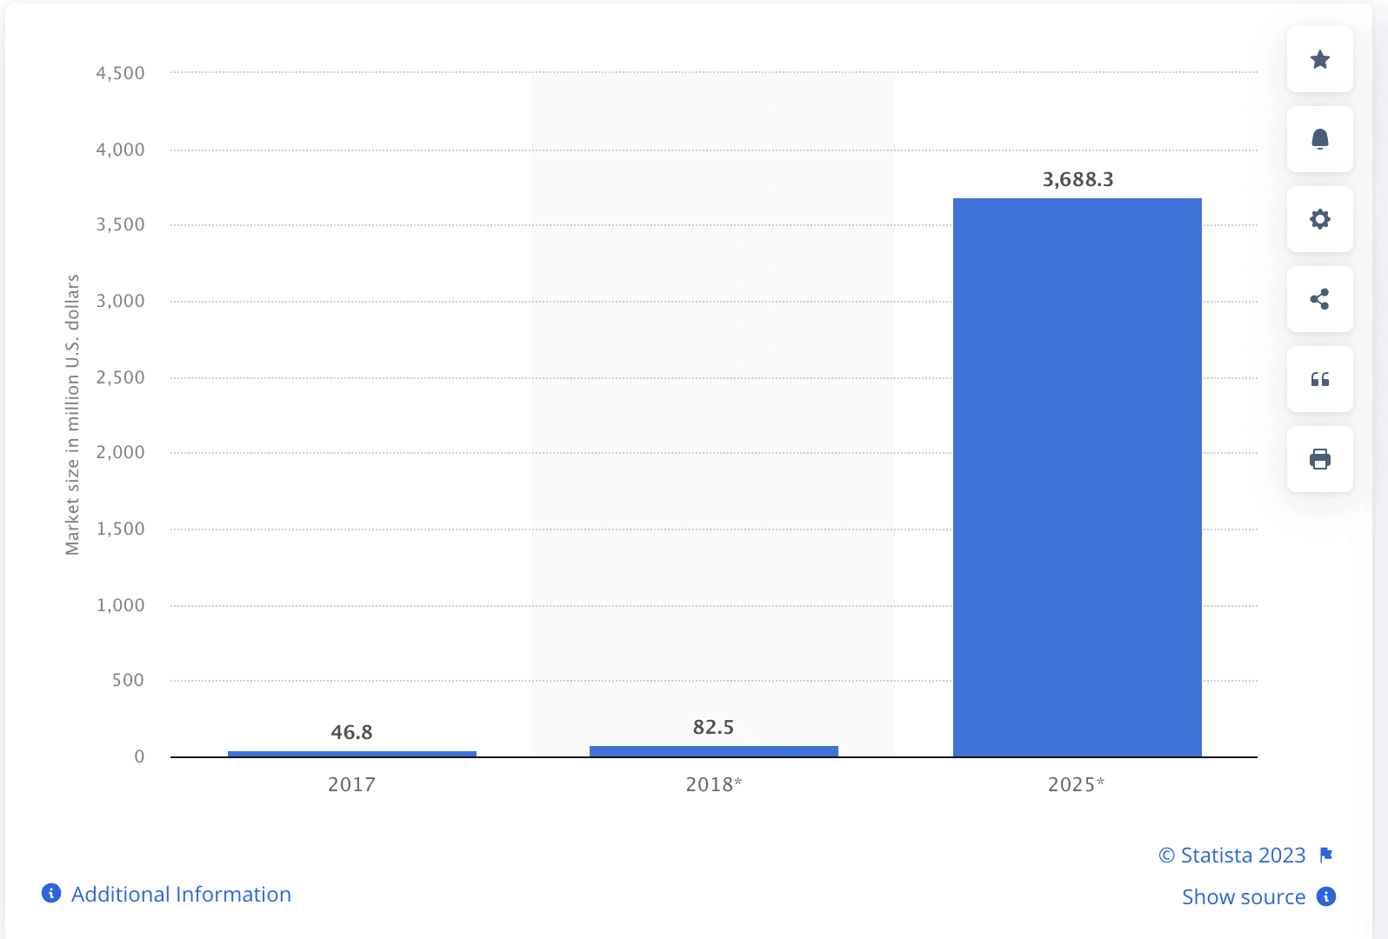Open chart settings gear icon
The width and height of the screenshot is (1388, 939).
coord(1319,219)
